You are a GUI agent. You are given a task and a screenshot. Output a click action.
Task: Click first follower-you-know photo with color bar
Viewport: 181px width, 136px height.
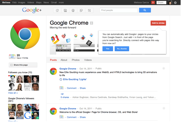(x=12, y=79)
